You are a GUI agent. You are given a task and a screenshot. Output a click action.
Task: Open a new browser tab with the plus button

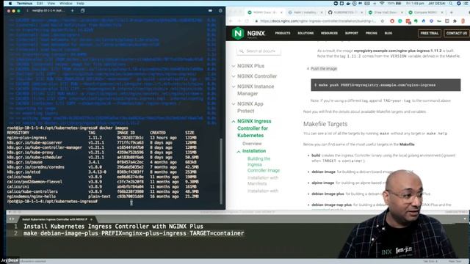click(452, 12)
